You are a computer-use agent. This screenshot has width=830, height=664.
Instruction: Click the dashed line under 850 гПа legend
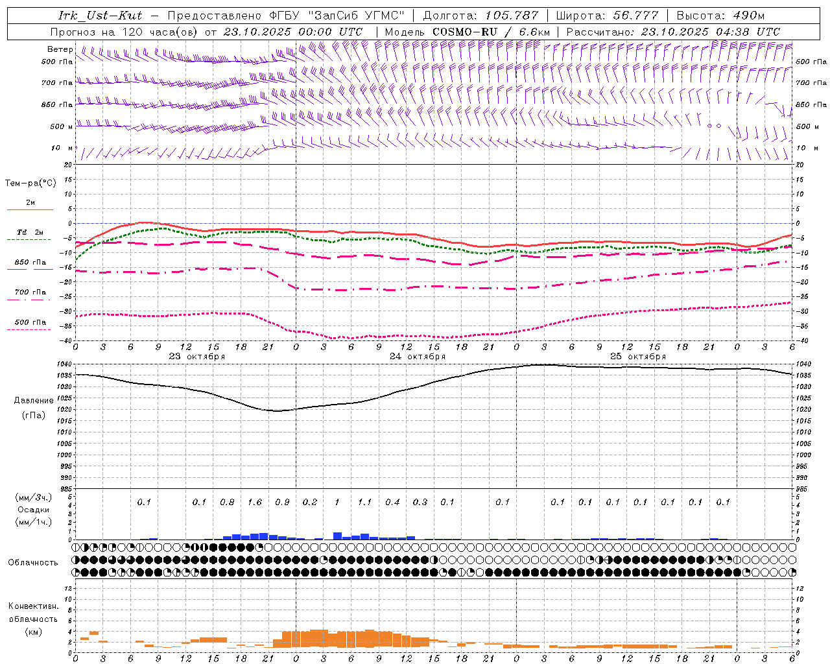pos(30,269)
